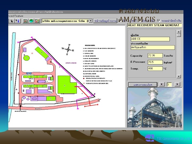Viewport: 192px width, 144px height.
Task: Click the details panel scrollbar thumb
Action: (x=179, y=35)
